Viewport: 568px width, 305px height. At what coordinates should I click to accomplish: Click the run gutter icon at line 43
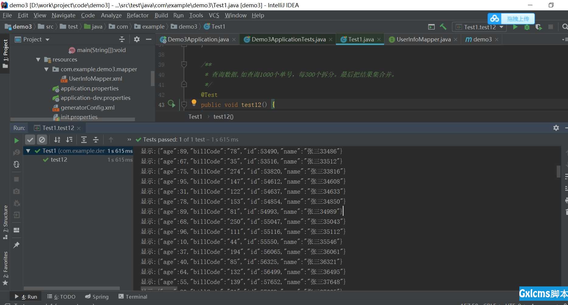(x=171, y=104)
